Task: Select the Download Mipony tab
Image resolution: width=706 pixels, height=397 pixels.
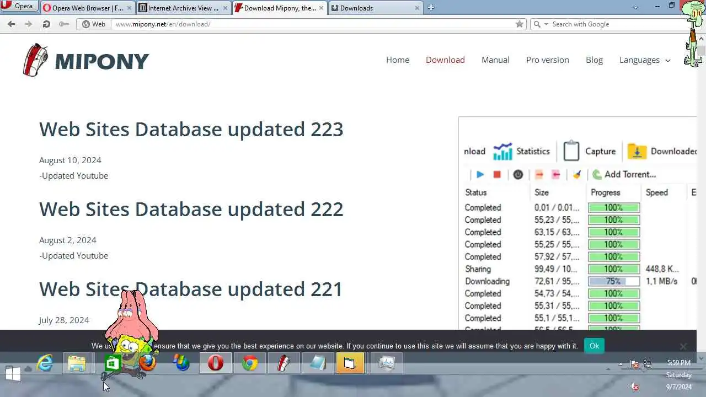Action: (279, 8)
